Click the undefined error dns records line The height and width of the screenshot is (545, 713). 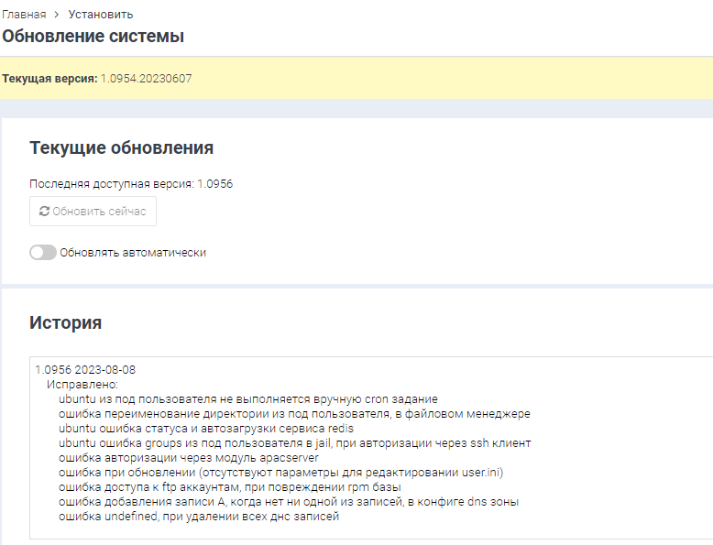tap(198, 517)
